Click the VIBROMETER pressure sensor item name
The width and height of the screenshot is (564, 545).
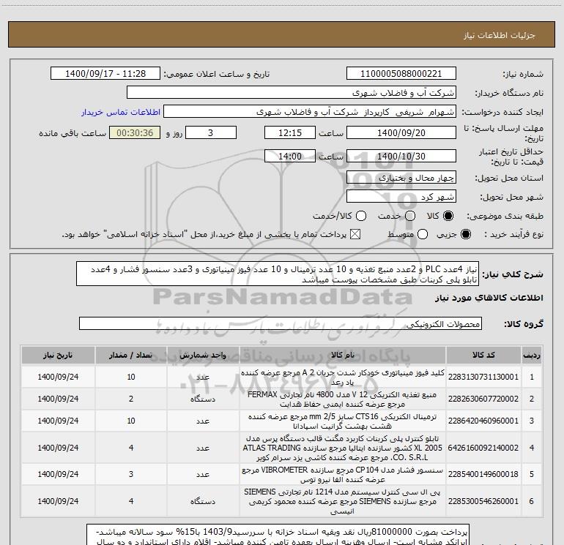click(x=343, y=475)
